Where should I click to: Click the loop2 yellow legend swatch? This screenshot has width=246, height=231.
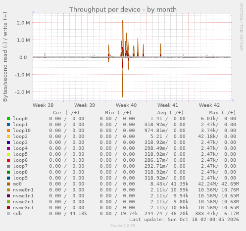tap(8, 137)
